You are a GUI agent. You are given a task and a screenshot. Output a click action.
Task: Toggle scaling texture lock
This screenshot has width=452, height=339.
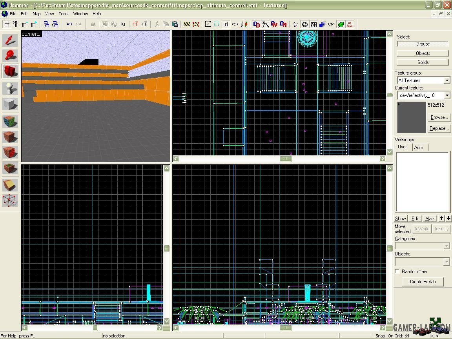[235, 24]
